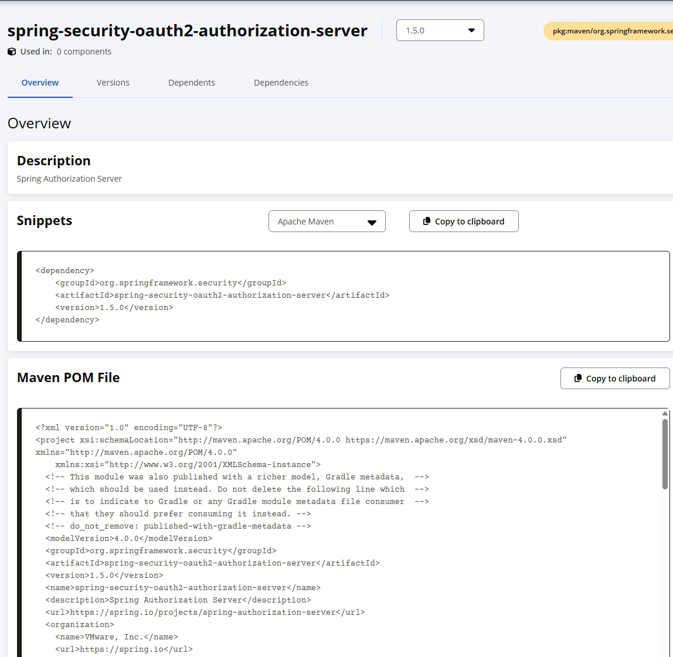Click the arrow inside the Apache Maven dropdown

[372, 222]
